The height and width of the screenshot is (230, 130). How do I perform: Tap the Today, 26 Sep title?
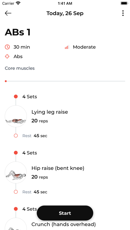(x=65, y=13)
